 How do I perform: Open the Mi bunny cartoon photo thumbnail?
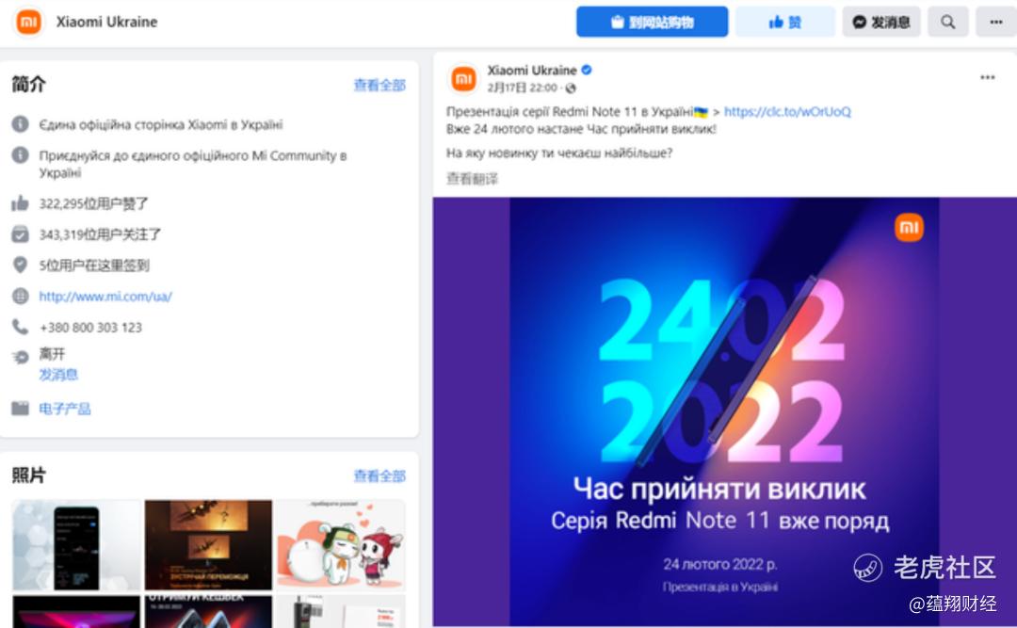click(341, 544)
